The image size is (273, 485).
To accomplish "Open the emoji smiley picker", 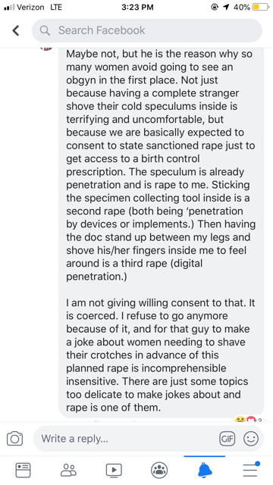I will [251, 439].
